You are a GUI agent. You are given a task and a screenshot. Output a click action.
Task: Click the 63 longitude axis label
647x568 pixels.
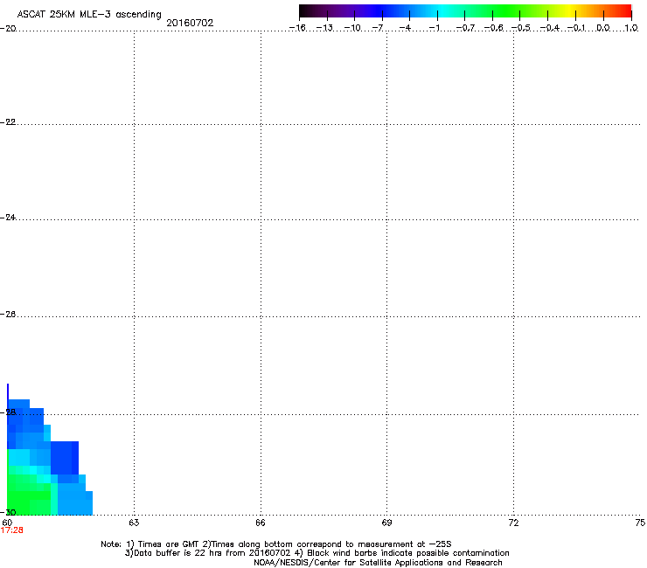(x=134, y=523)
